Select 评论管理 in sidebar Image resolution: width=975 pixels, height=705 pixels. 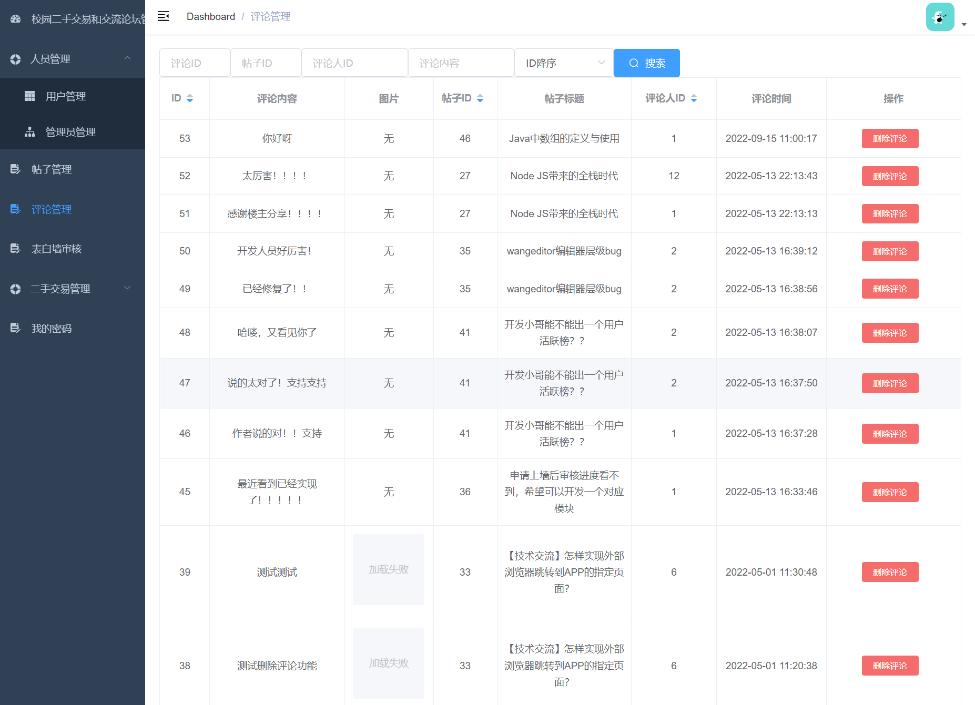(73, 209)
